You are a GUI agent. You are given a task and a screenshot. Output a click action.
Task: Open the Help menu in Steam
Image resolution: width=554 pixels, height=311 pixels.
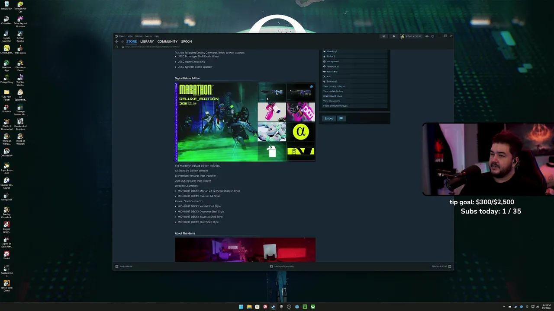[x=157, y=36]
